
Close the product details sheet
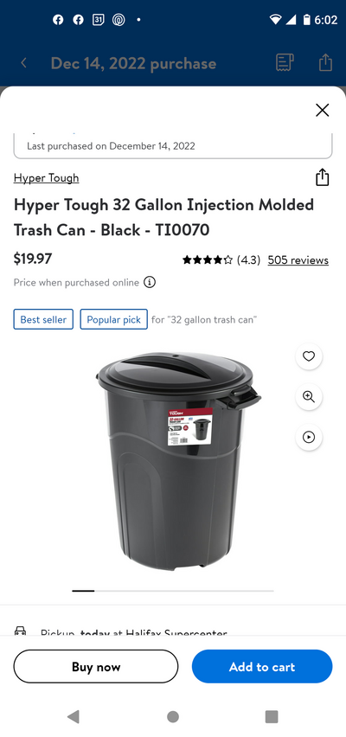click(322, 111)
